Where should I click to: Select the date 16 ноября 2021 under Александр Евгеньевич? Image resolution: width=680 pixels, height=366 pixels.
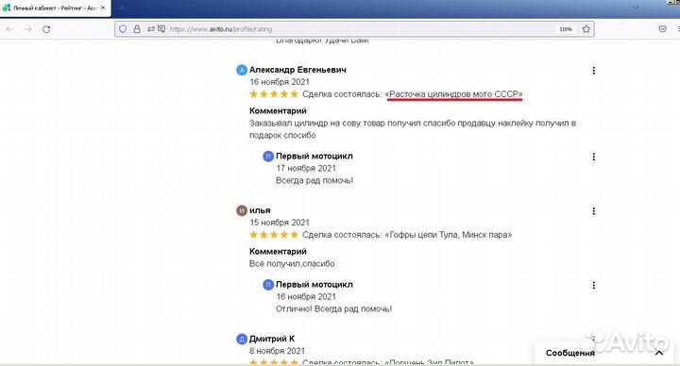coord(280,82)
